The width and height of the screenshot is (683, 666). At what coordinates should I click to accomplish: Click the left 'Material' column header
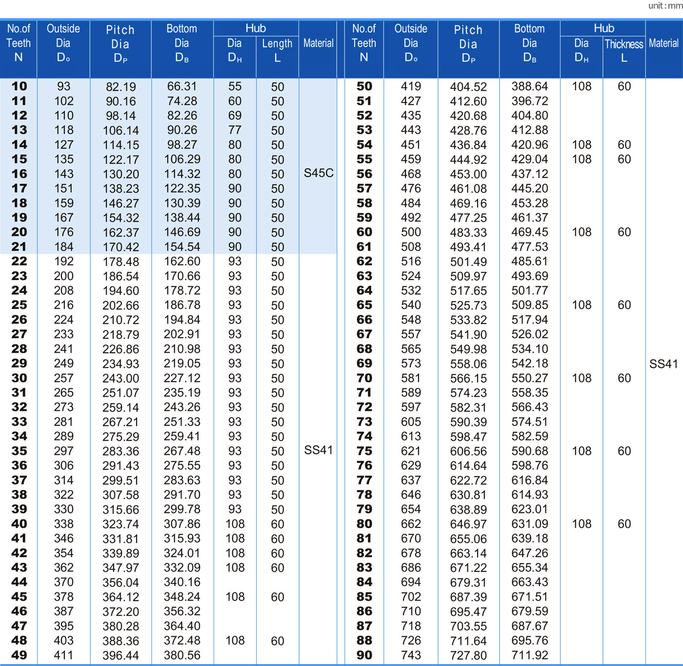point(319,43)
